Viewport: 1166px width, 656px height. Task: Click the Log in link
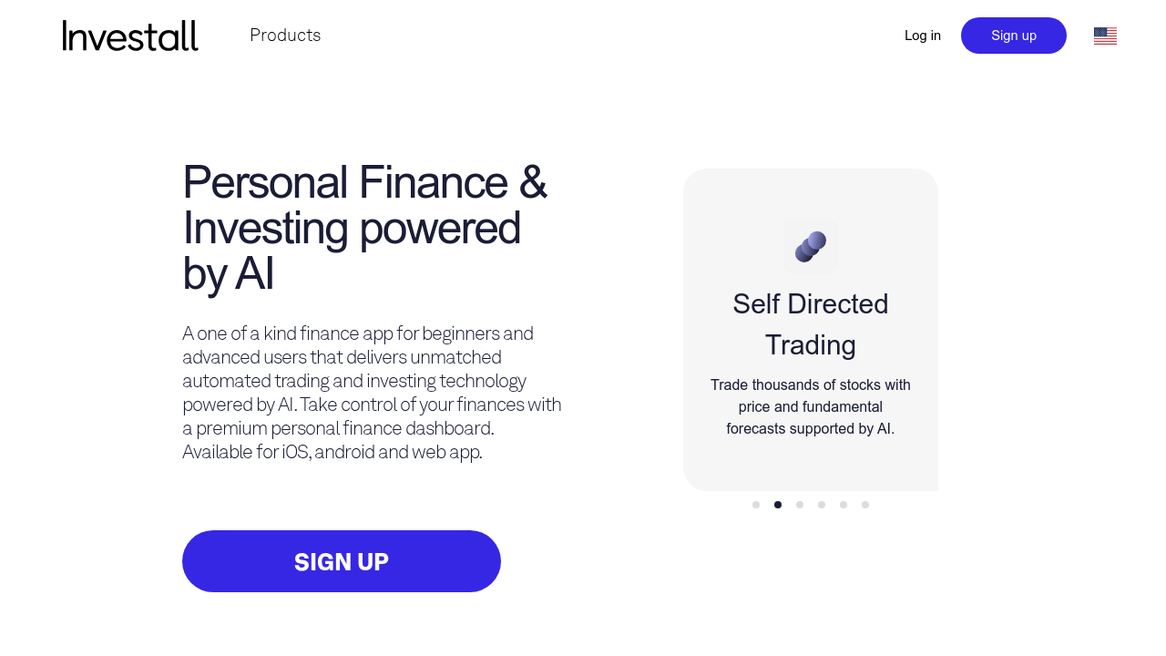pyautogui.click(x=922, y=36)
